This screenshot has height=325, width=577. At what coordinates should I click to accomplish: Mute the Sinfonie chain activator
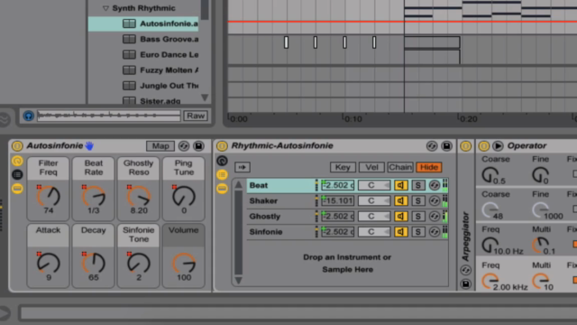(x=400, y=232)
